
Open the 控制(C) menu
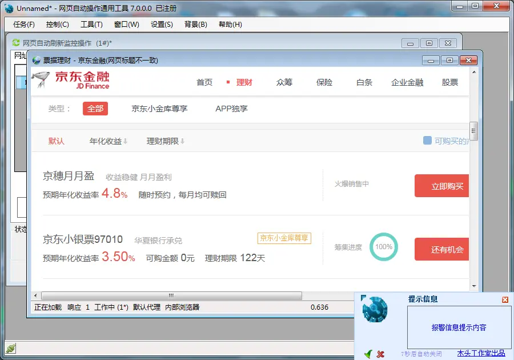pyautogui.click(x=57, y=25)
